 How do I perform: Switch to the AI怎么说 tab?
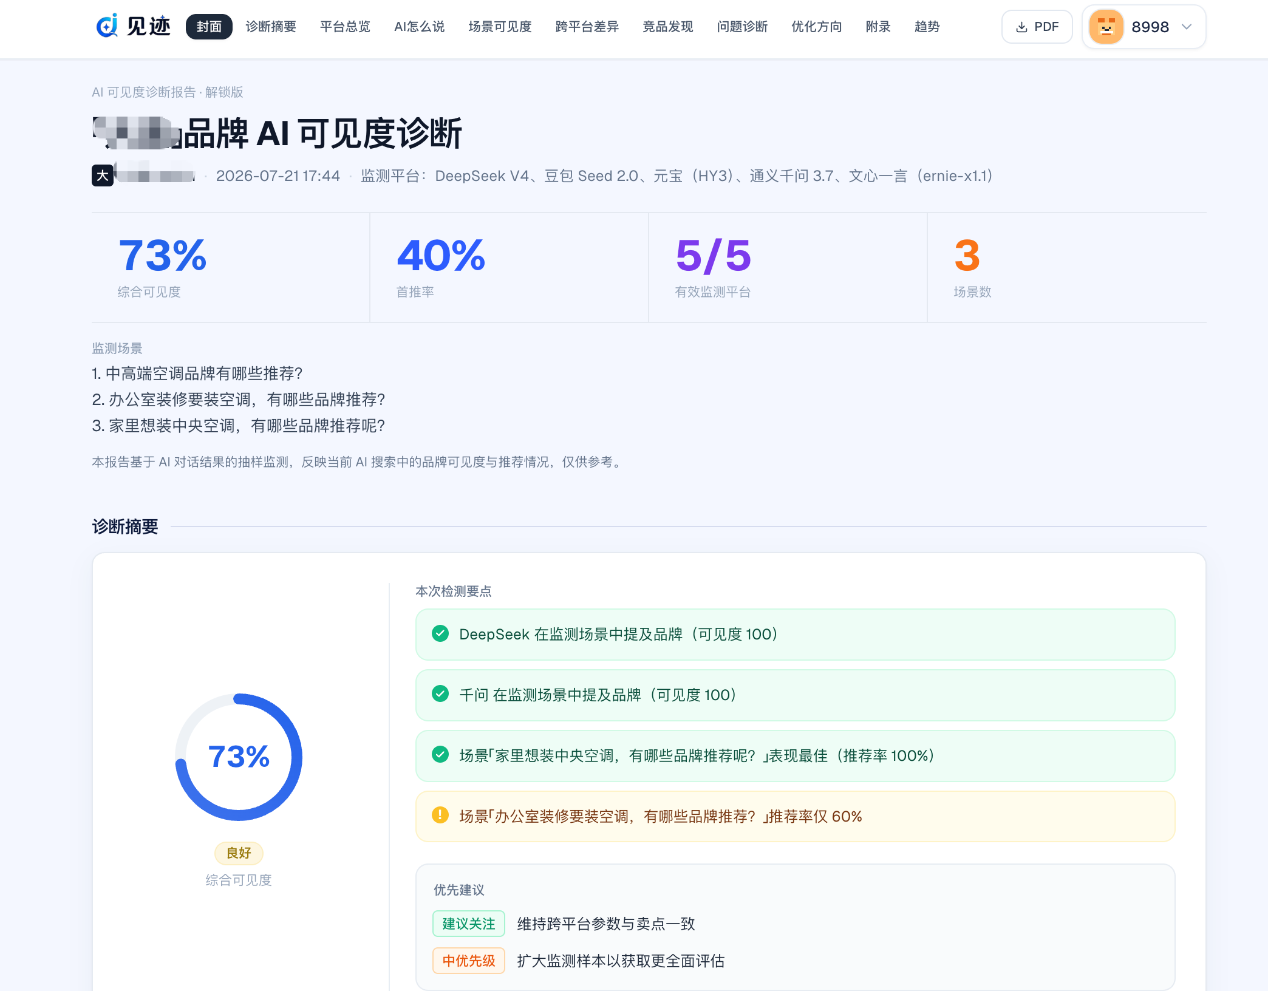tap(419, 27)
